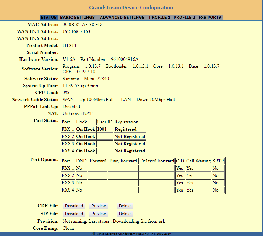Screen dimensions: 263x236
Task: Download the SIP file
Action: point(74,214)
